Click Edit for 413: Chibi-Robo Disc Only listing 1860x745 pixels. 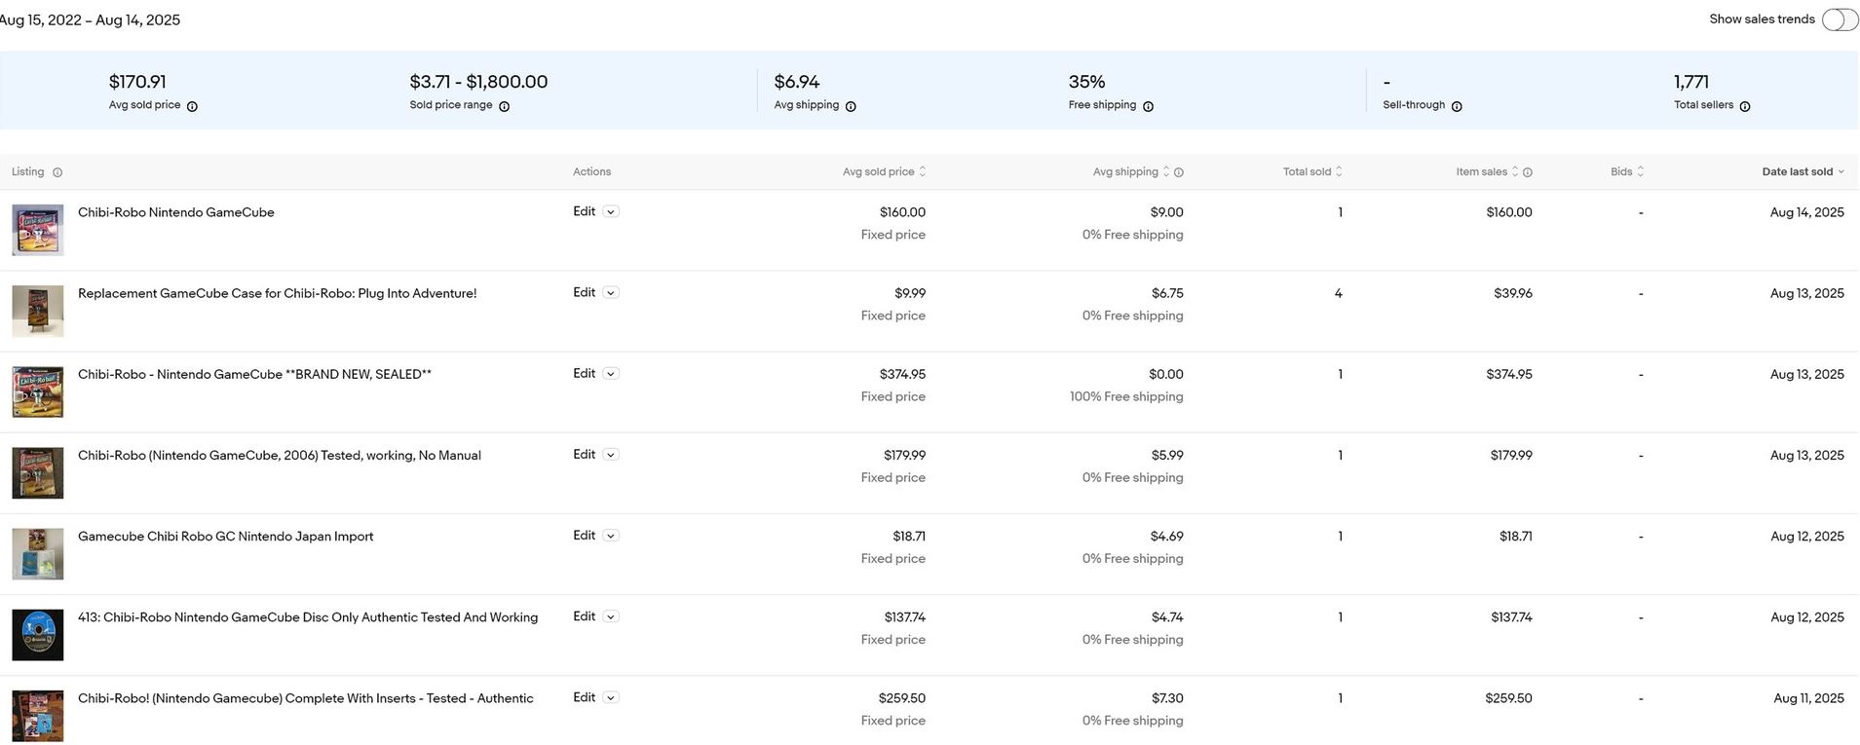584,615
